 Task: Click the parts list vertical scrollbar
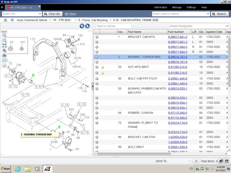coord(229,62)
